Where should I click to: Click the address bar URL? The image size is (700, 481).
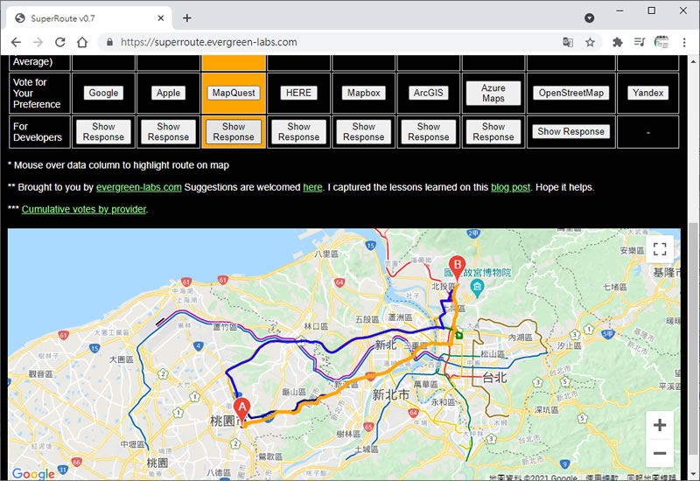208,42
